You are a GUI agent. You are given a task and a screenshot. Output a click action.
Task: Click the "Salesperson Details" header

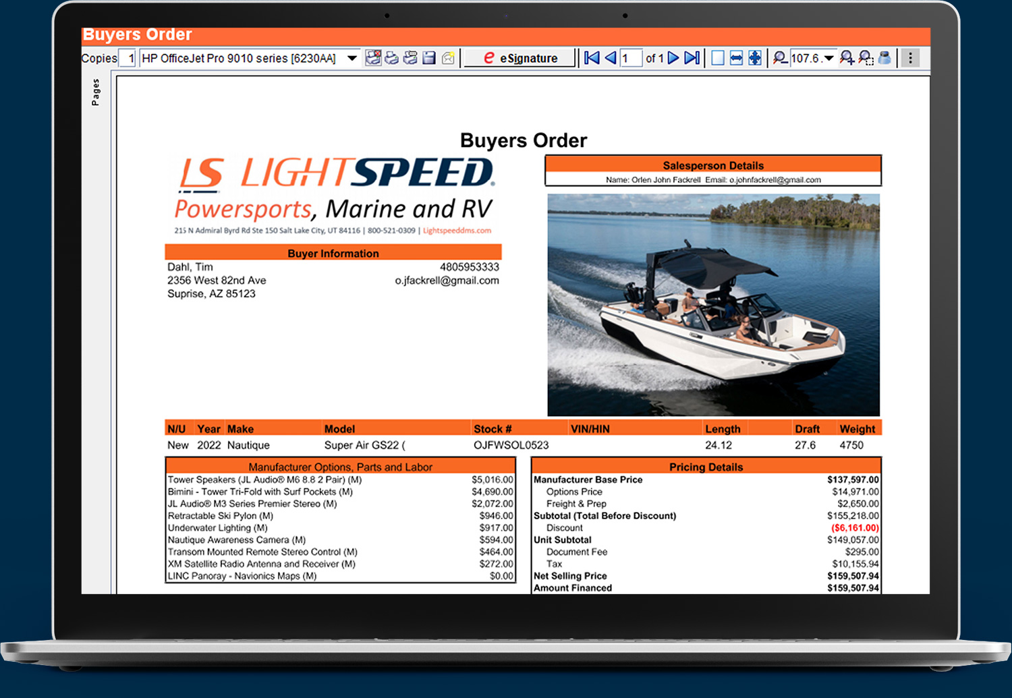[x=713, y=165]
